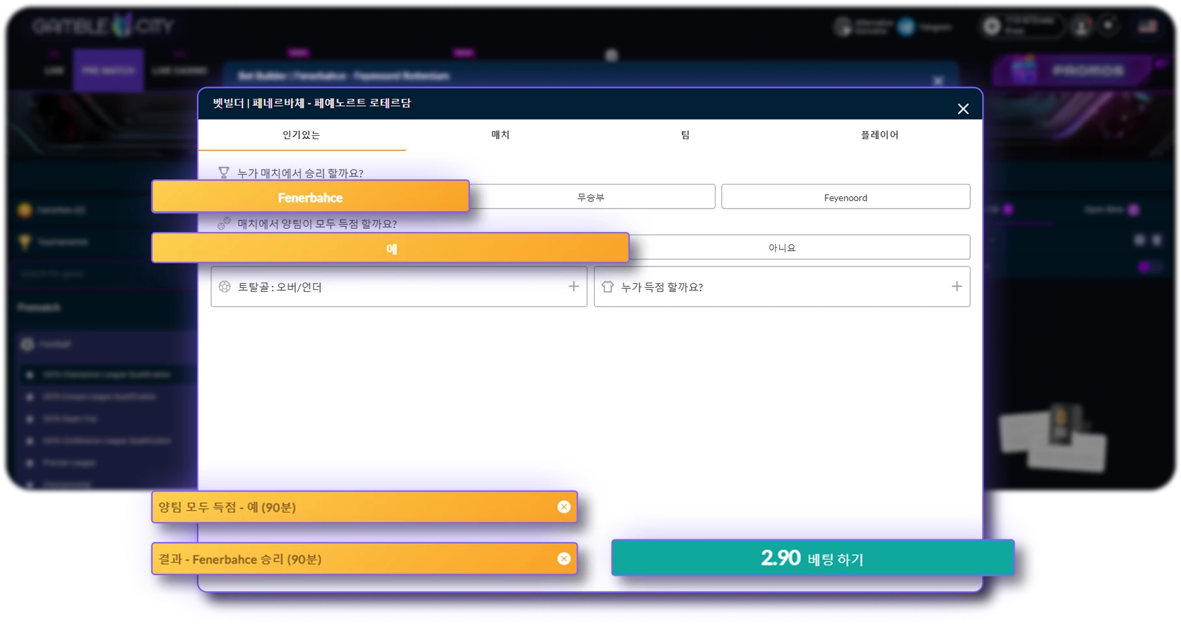Click 결과 - Fenerbahce 승리 (90분) text

[240, 559]
